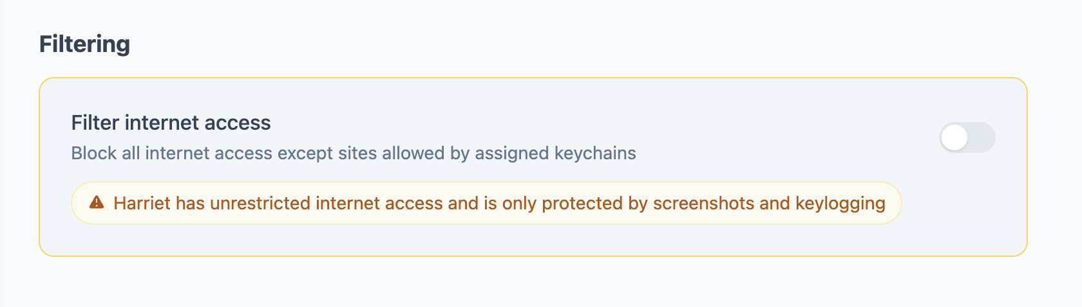Click "sites allowed" in the description line
Screen dimensions: 1082x307
[391, 153]
